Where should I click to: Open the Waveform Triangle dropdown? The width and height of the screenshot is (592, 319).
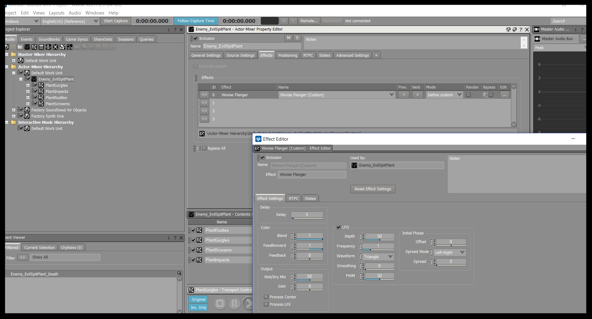point(391,257)
